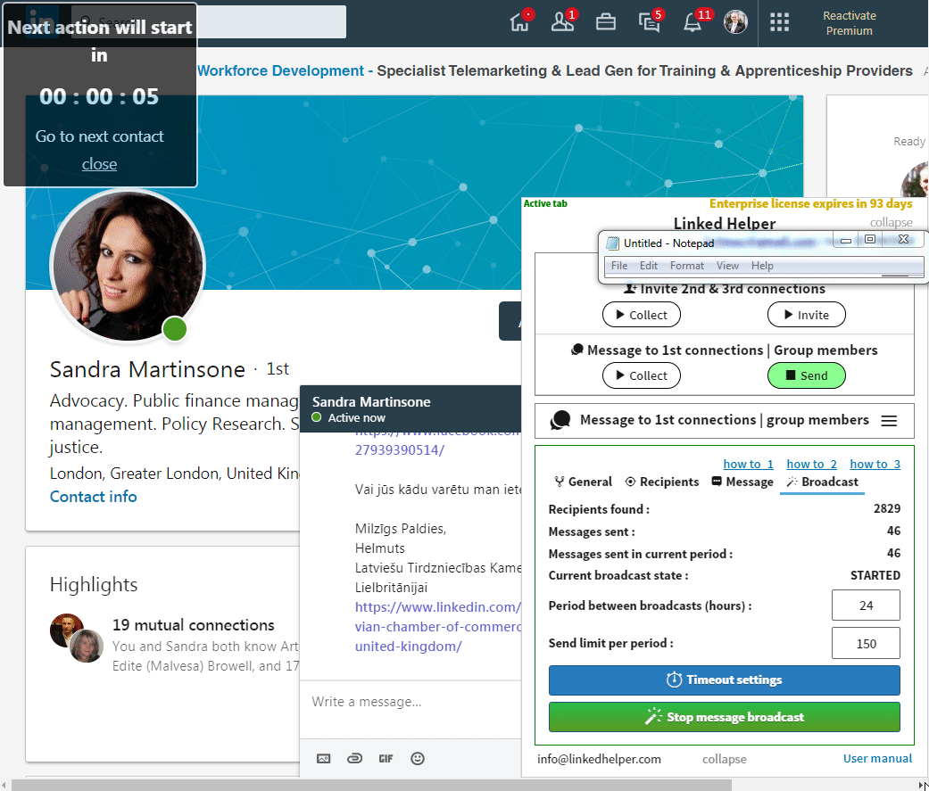This screenshot has width=929, height=791.
Task: Open the LinkedIn Home icon
Action: click(x=520, y=21)
